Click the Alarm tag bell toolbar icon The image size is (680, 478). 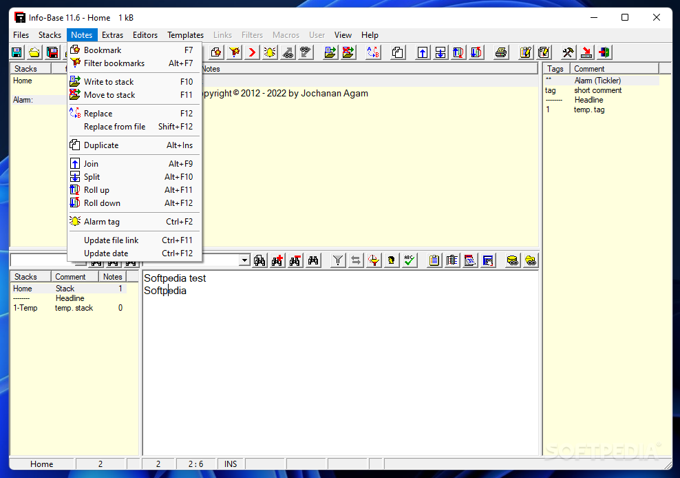(270, 52)
